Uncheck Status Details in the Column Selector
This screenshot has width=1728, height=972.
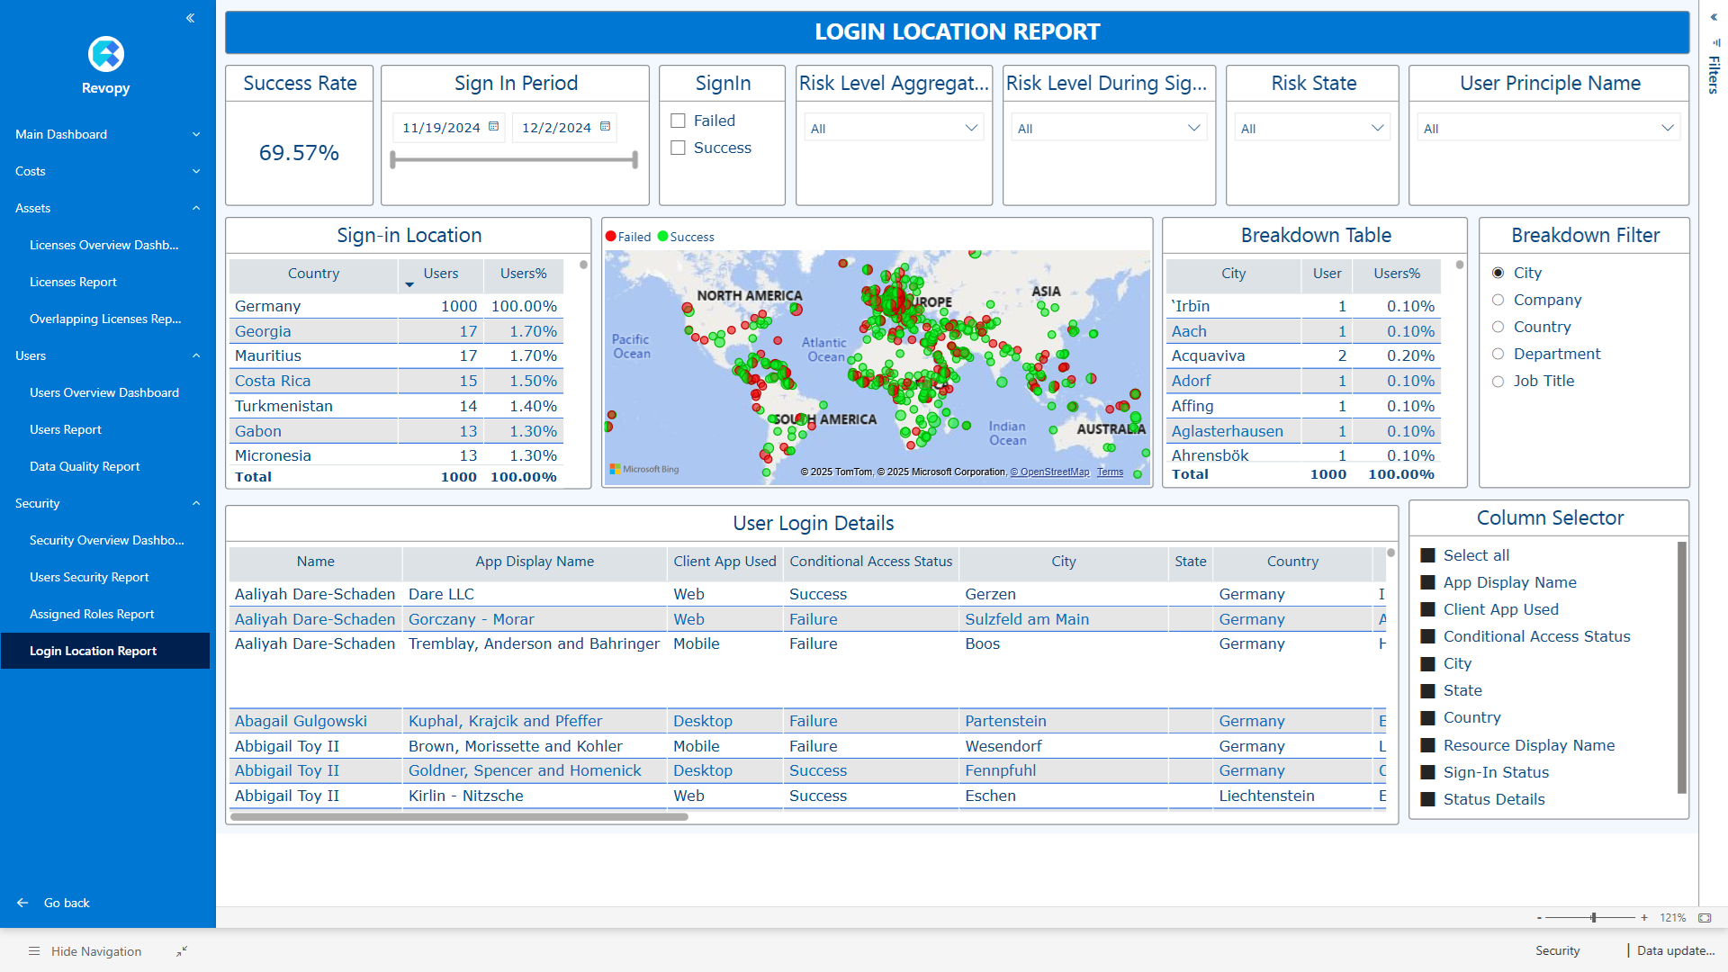pos(1428,798)
